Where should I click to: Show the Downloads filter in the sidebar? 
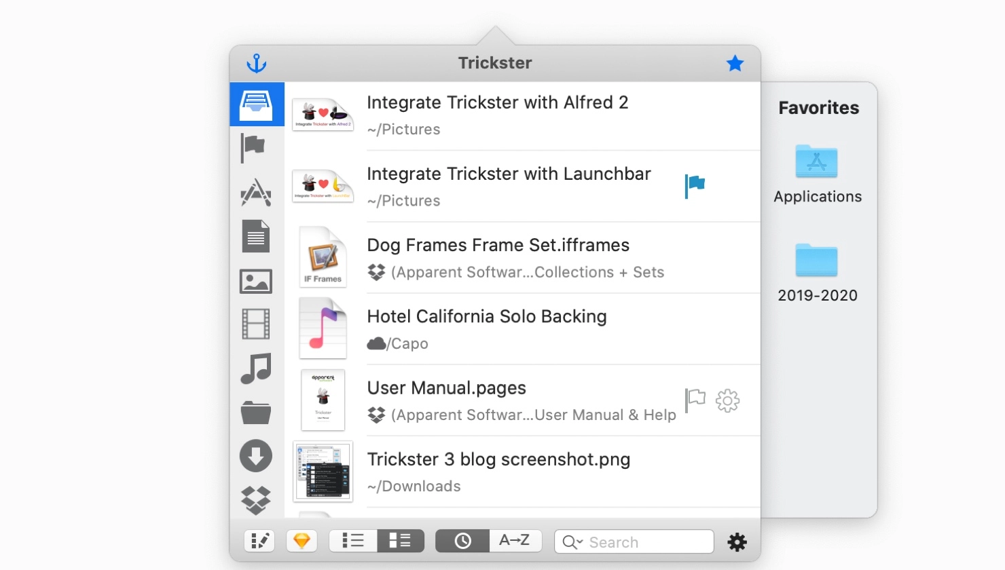256,456
